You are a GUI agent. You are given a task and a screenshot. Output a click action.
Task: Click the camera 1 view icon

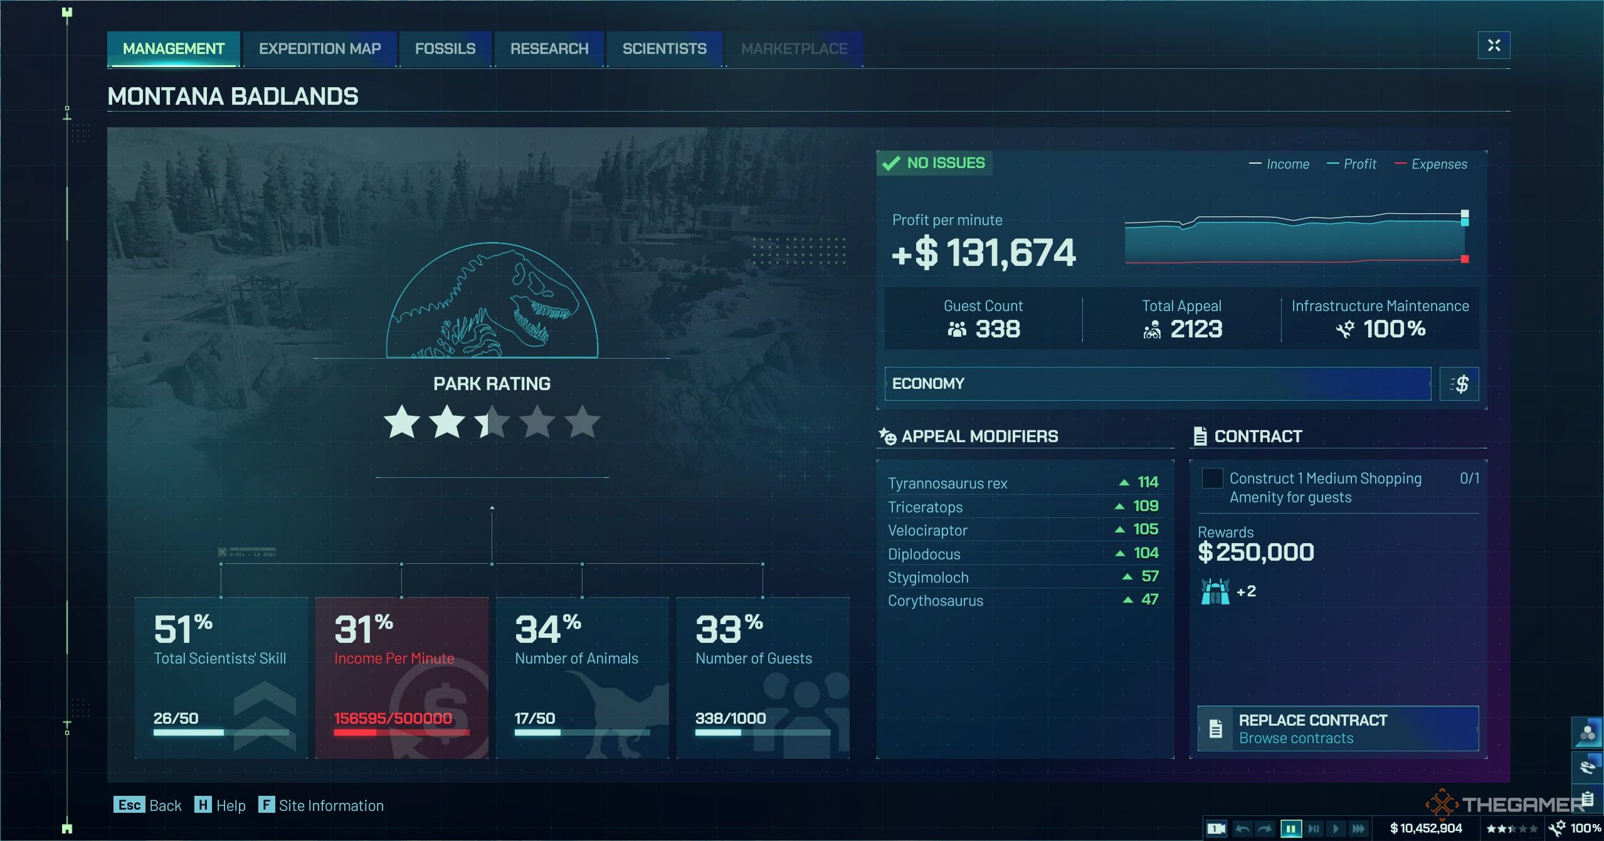(x=1216, y=828)
